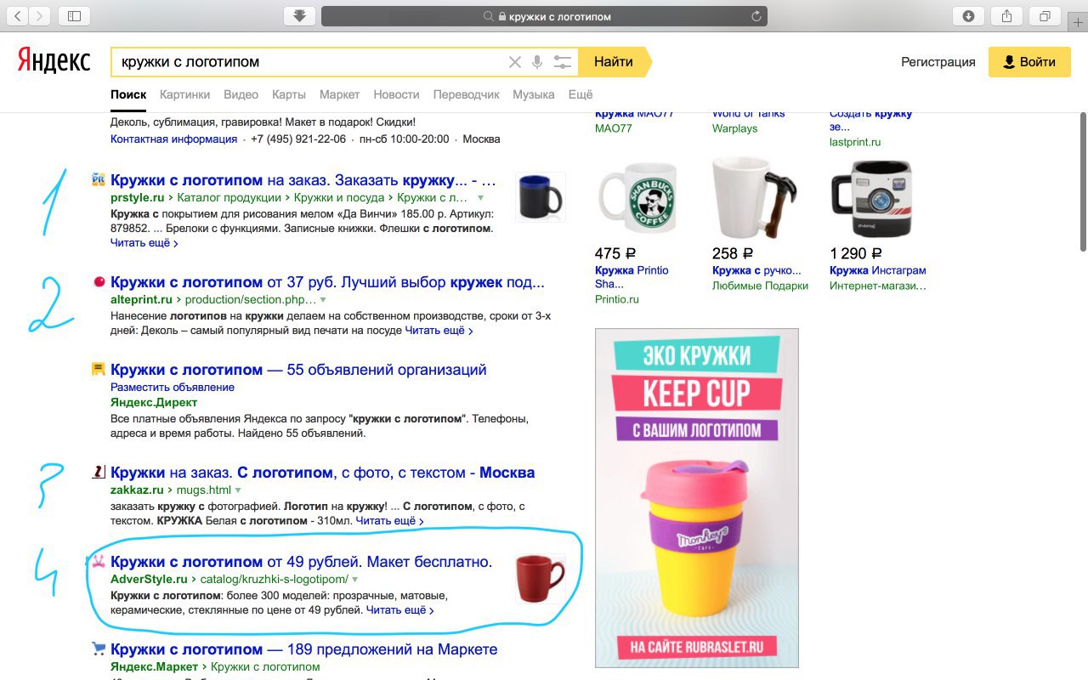This screenshot has height=680, width=1088.
Task: Click prstyle.ru favicon next to first result
Action: coord(99,179)
